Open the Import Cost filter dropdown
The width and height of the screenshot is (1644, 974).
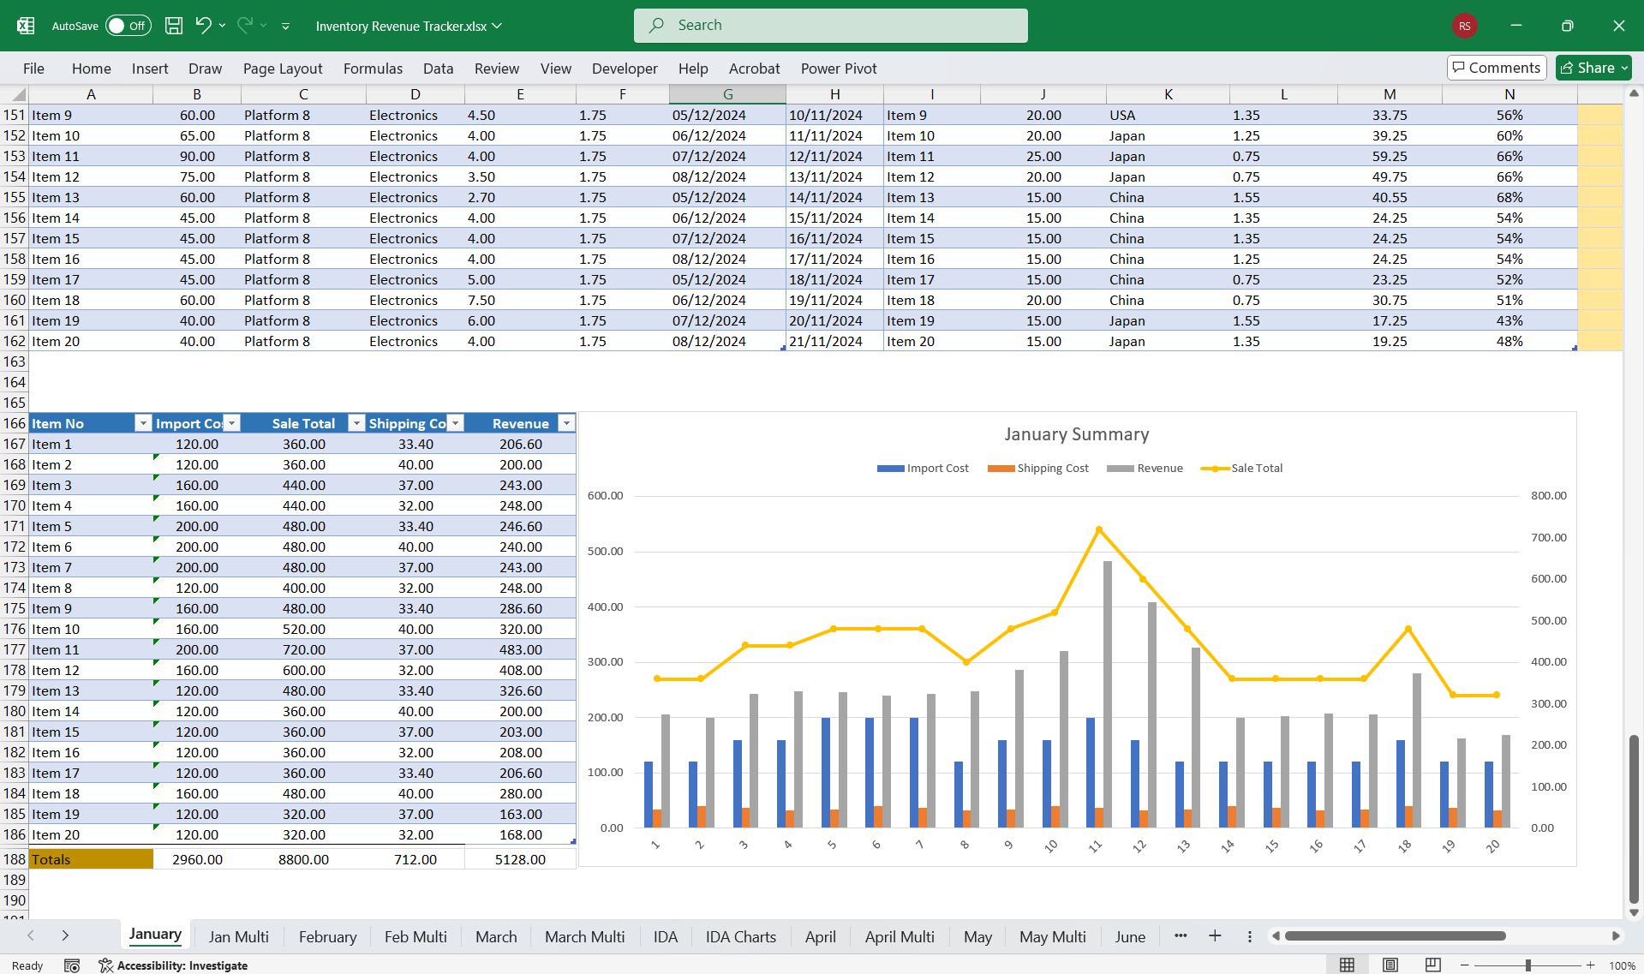pyautogui.click(x=231, y=423)
